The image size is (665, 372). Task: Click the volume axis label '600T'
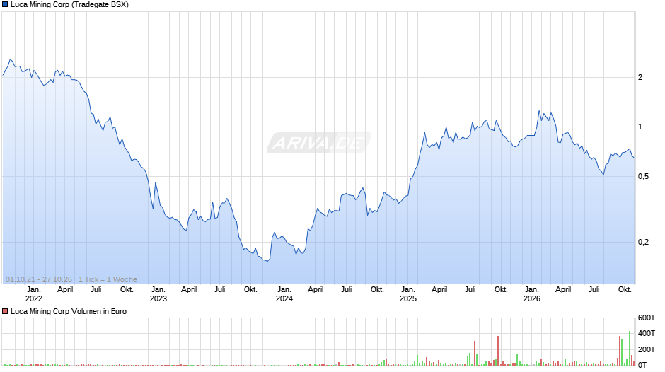pyautogui.click(x=647, y=318)
